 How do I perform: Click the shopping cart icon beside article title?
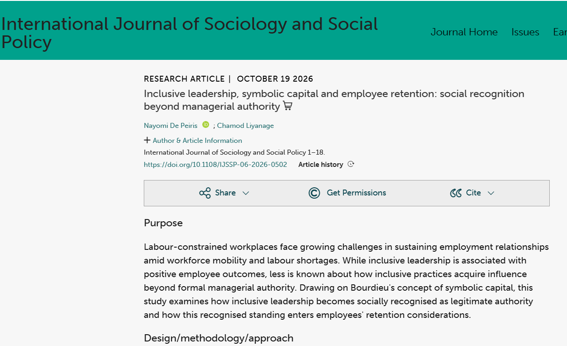pos(288,106)
